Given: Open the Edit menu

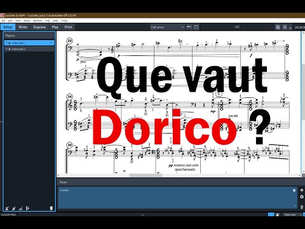Looking at the screenshot, I should [x=10, y=20].
